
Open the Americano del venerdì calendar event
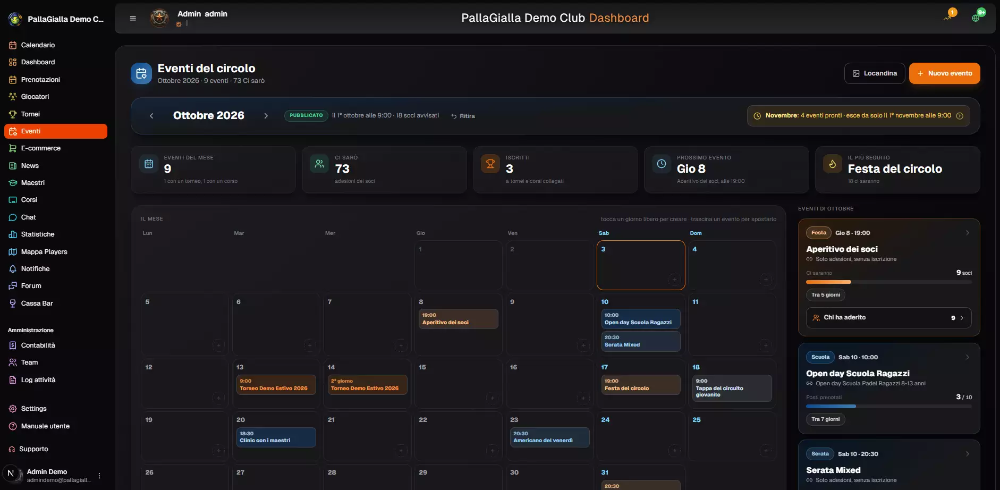(x=550, y=437)
